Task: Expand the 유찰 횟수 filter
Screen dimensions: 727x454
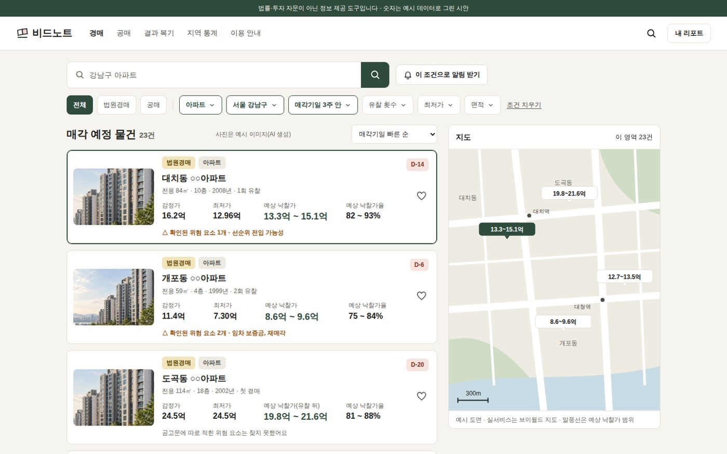Action: click(387, 105)
